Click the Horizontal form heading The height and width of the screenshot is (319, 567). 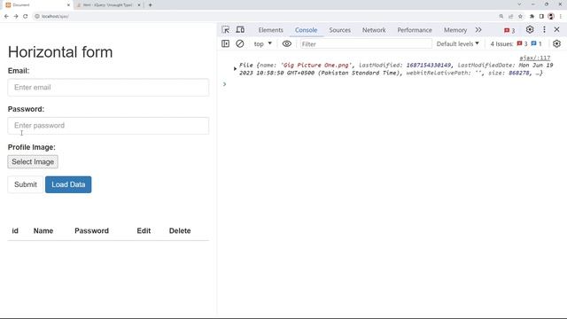pos(60,52)
